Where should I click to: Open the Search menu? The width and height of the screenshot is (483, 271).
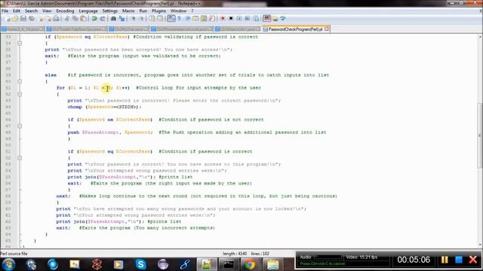pos(31,11)
